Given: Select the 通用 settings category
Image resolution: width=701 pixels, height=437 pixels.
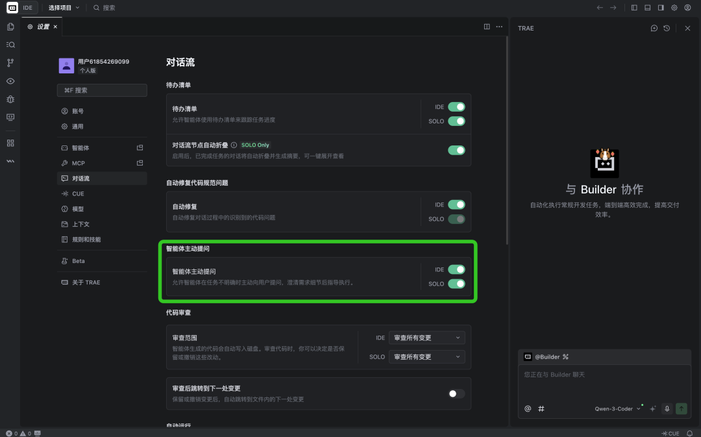Looking at the screenshot, I should (102, 127).
